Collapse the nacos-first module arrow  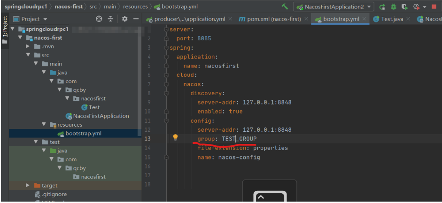click(x=20, y=38)
